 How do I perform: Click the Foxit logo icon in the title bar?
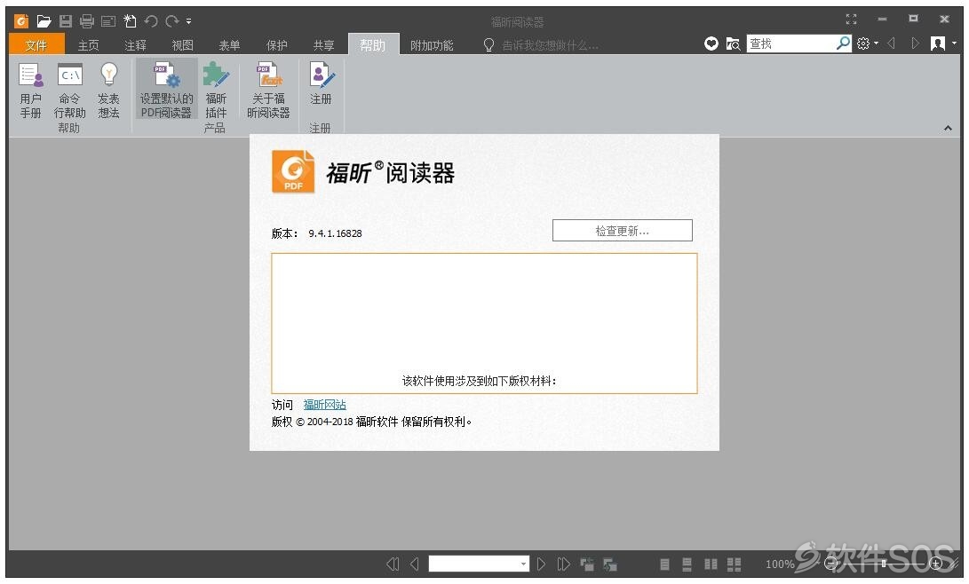point(21,21)
